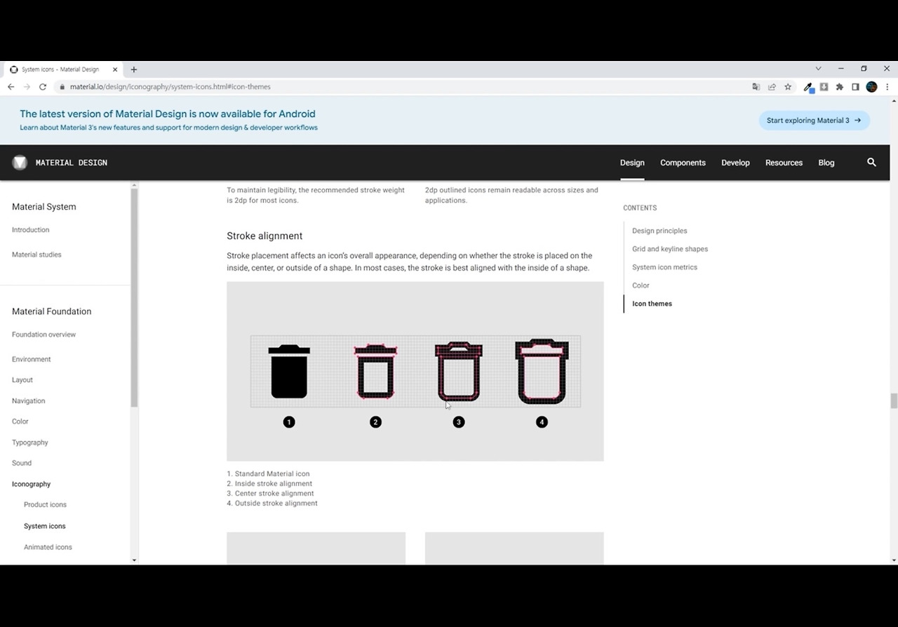Click the sidebar scroll-down arrow
Viewport: 898px width, 627px height.
(134, 560)
